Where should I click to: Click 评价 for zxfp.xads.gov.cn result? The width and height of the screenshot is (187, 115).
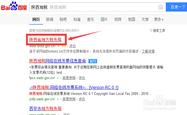pyautogui.click(x=82, y=99)
